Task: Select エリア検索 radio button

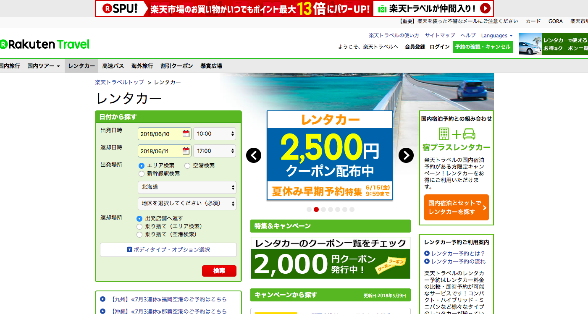Action: tap(142, 166)
